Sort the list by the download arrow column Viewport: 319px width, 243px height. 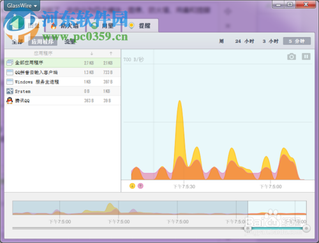92,54
